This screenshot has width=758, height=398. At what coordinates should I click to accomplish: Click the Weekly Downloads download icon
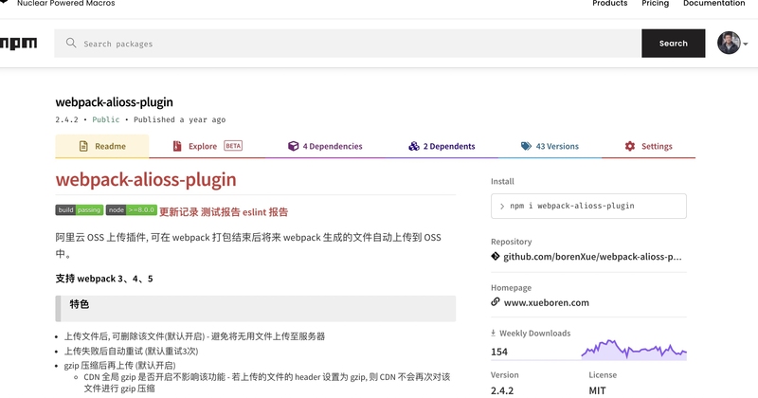coord(493,333)
